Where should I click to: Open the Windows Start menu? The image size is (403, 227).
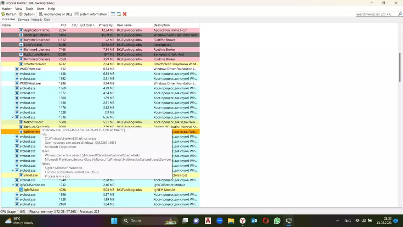click(x=114, y=221)
